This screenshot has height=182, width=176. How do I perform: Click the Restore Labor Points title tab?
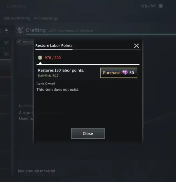tap(54, 46)
